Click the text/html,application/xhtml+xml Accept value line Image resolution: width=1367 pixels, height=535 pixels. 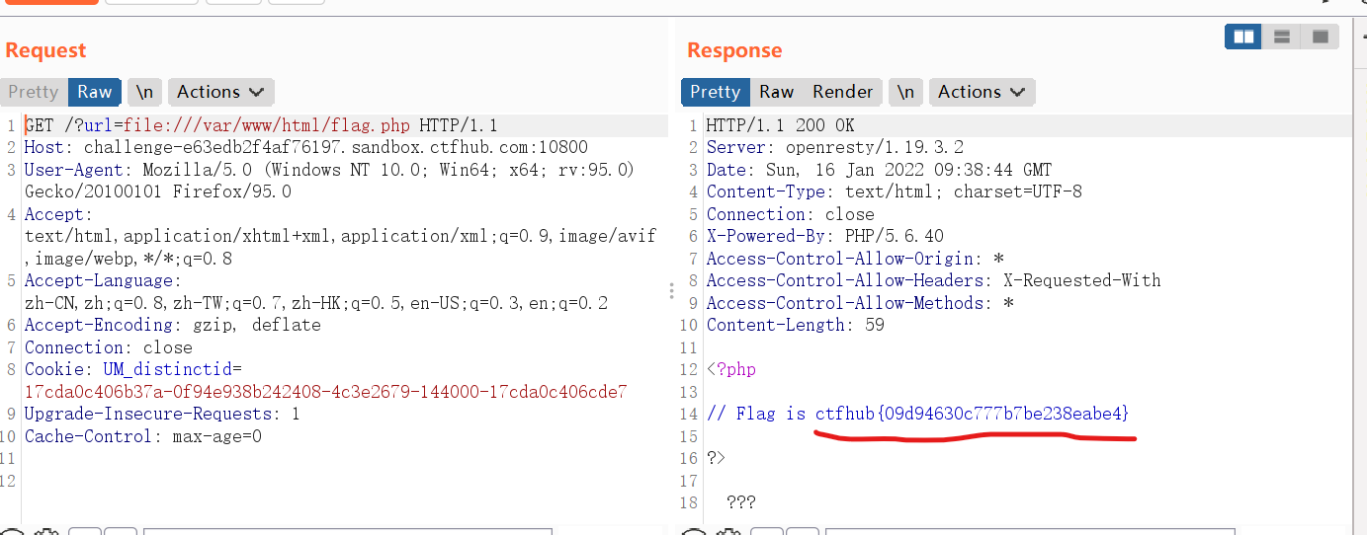[x=340, y=236]
